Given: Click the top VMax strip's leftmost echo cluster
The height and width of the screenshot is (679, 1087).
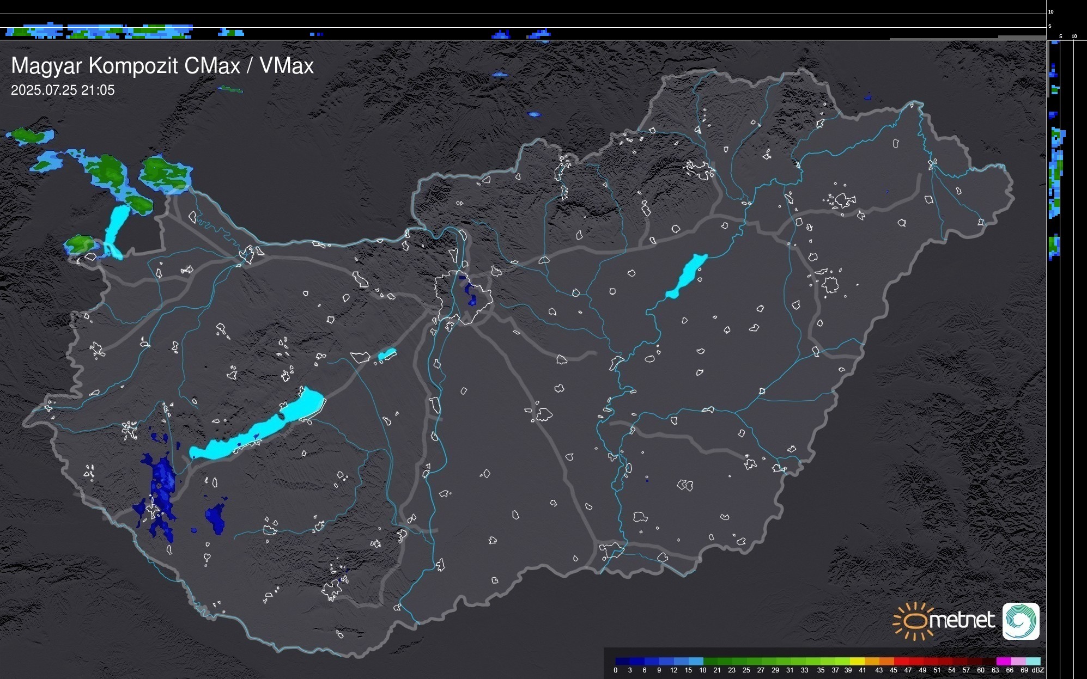Looking at the screenshot, I should (34, 32).
